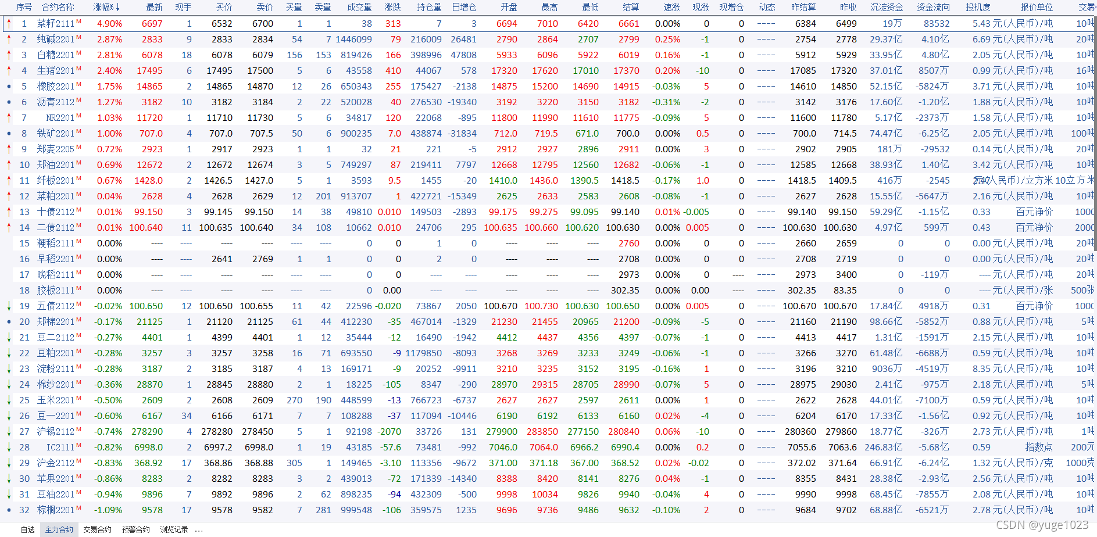The image size is (1097, 537).
Task: Select contract 郑油2201
Action: tap(56, 165)
